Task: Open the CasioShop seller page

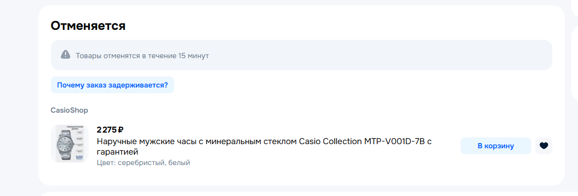Action: [x=69, y=110]
